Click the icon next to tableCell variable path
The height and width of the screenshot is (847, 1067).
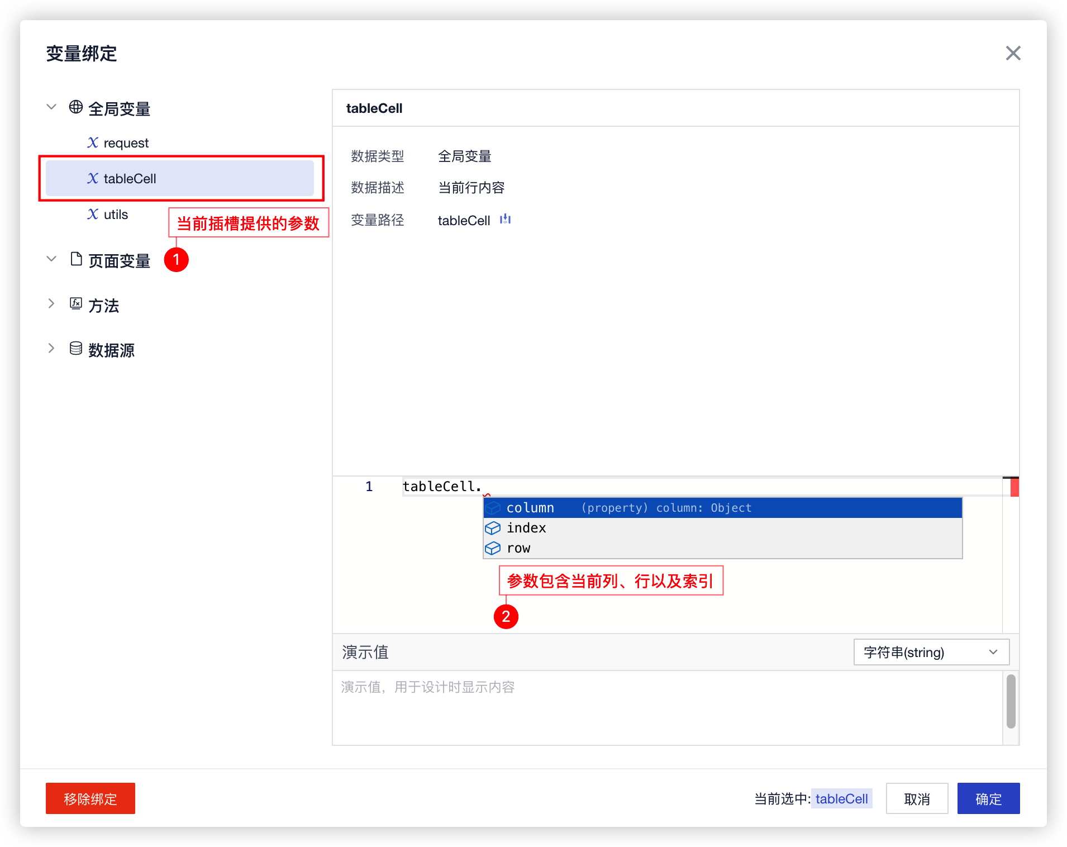[505, 220]
